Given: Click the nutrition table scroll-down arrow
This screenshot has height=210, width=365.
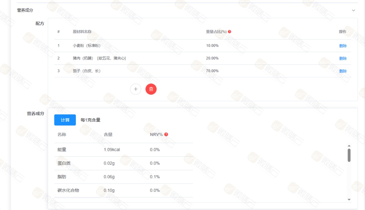Looking at the screenshot, I should (x=349, y=200).
